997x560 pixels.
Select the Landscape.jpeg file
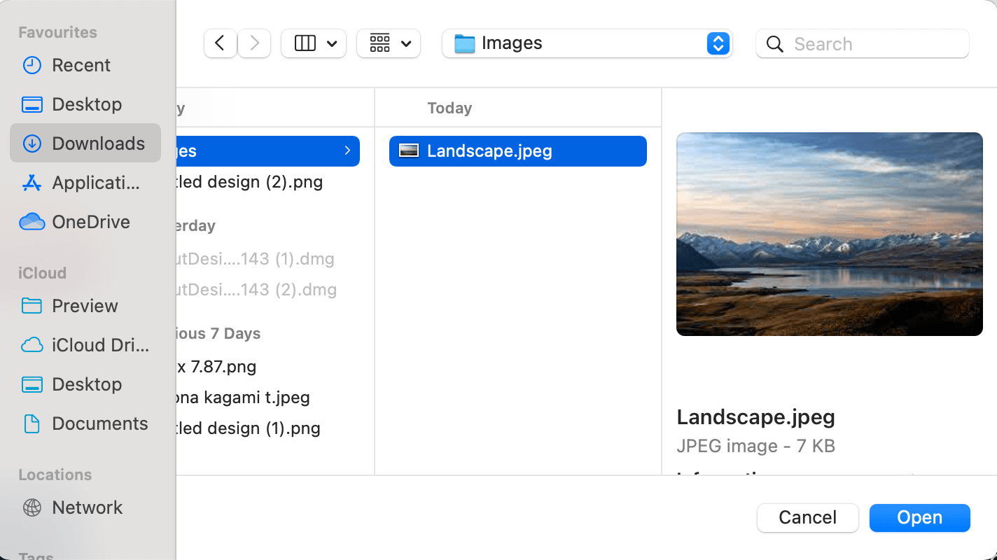coord(517,150)
